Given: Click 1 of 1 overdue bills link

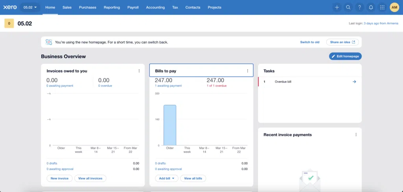Looking at the screenshot, I should [217, 86].
